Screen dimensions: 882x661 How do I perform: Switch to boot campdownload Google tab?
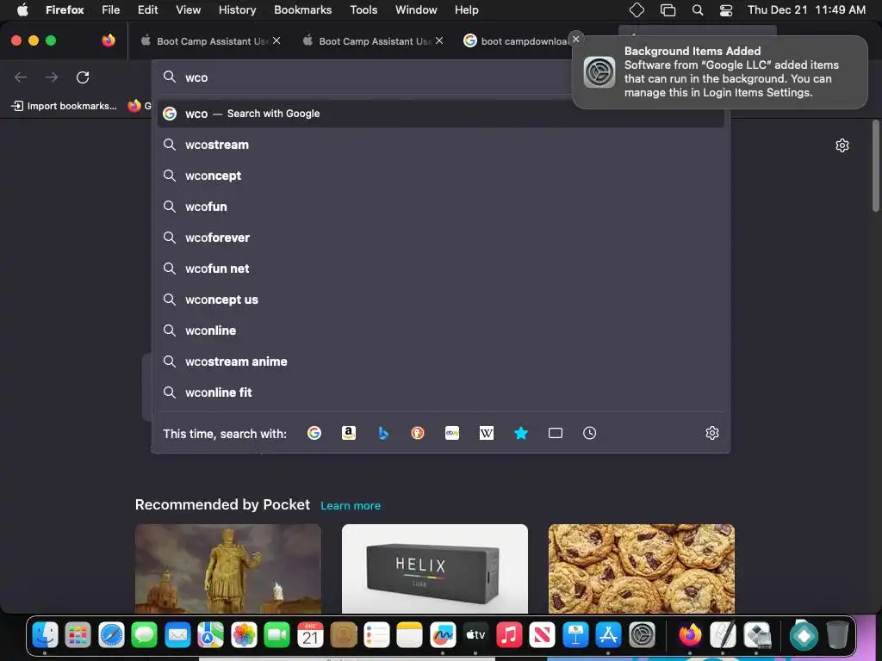click(515, 41)
